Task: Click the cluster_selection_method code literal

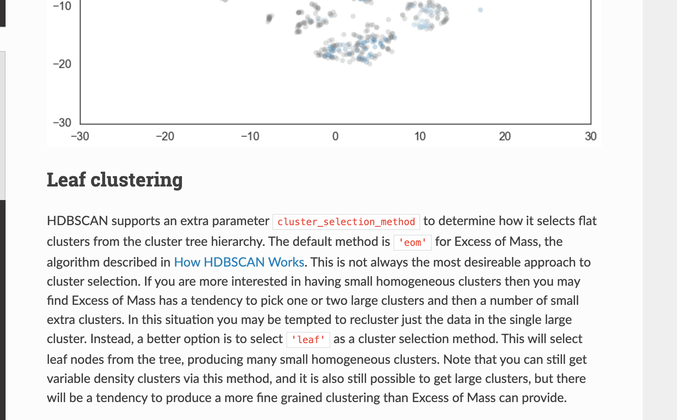Action: [x=346, y=222]
